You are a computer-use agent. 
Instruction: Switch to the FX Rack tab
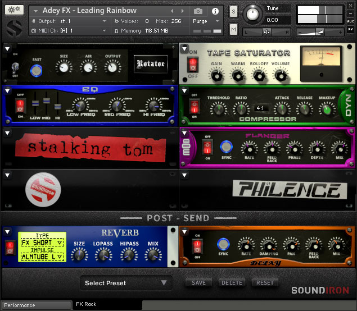click(107, 304)
